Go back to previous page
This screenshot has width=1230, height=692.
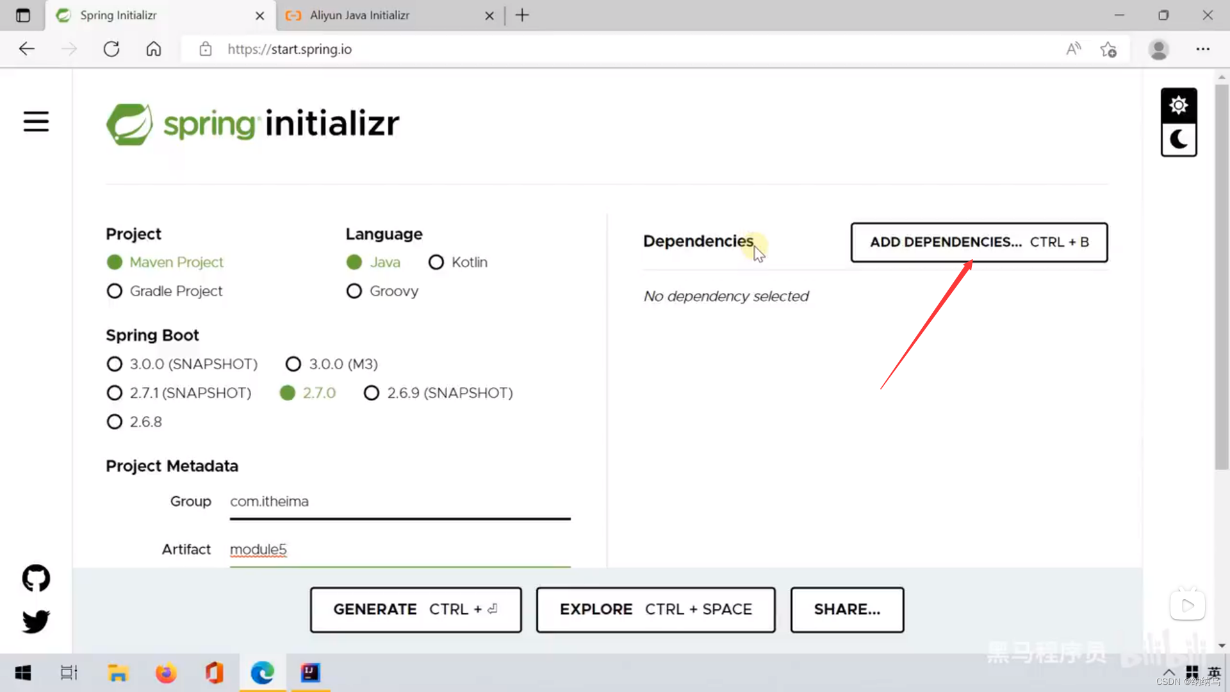point(26,49)
